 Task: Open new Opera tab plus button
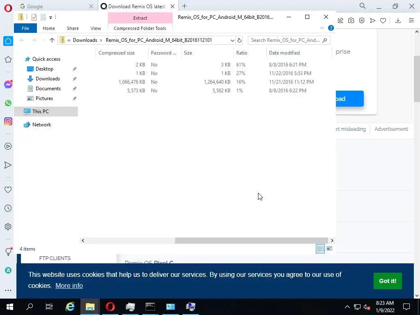(184, 6)
